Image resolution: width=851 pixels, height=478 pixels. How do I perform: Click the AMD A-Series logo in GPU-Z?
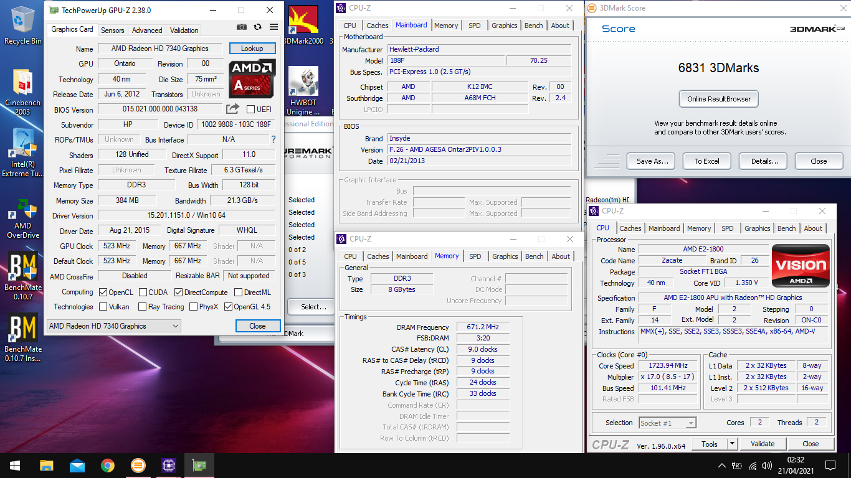(252, 79)
